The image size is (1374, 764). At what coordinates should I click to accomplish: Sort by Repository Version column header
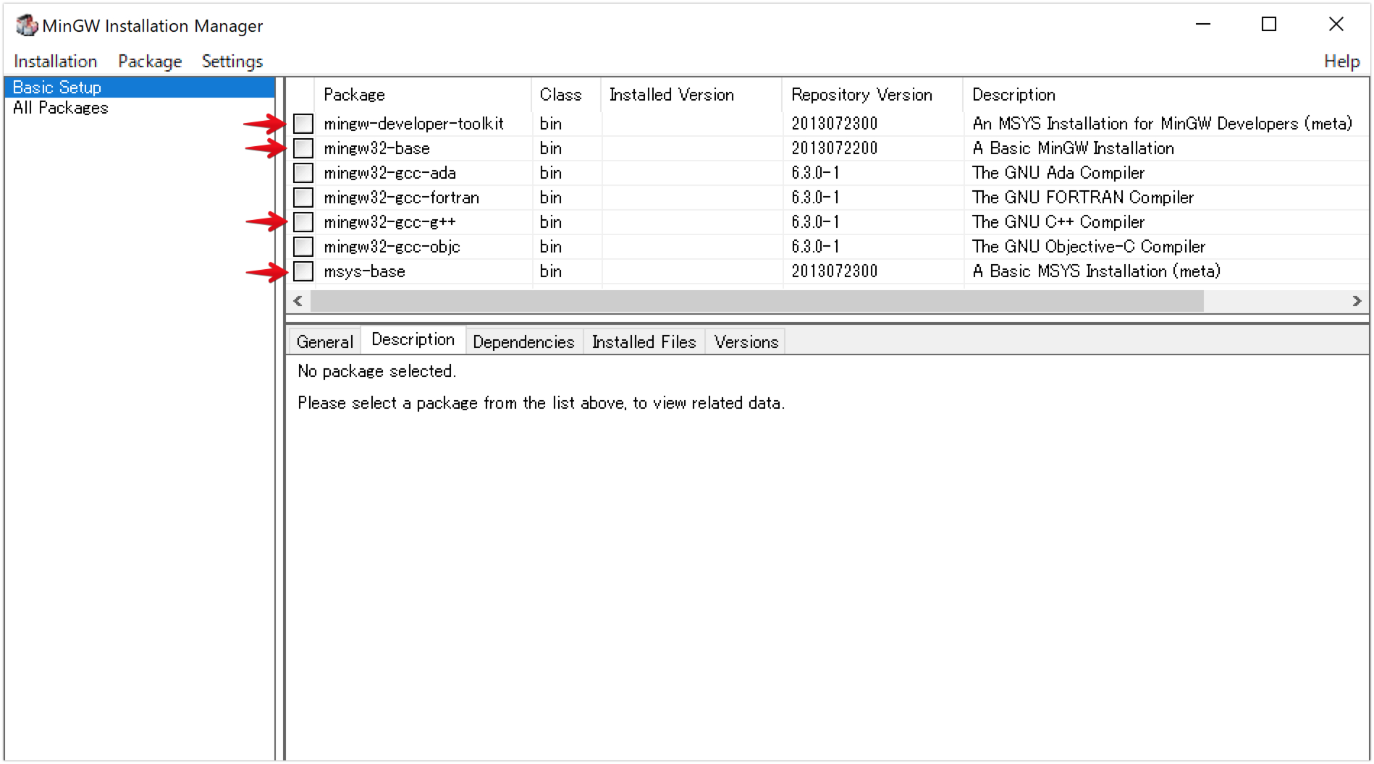point(861,95)
